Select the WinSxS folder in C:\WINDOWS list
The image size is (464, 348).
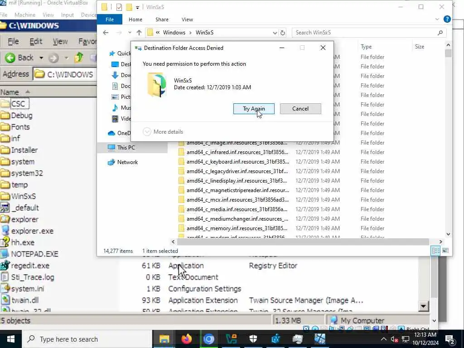18,196
